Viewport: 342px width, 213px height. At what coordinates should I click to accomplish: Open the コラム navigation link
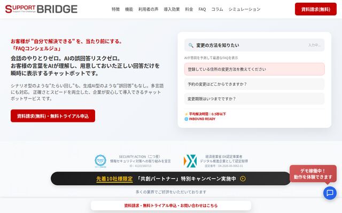[x=217, y=10]
